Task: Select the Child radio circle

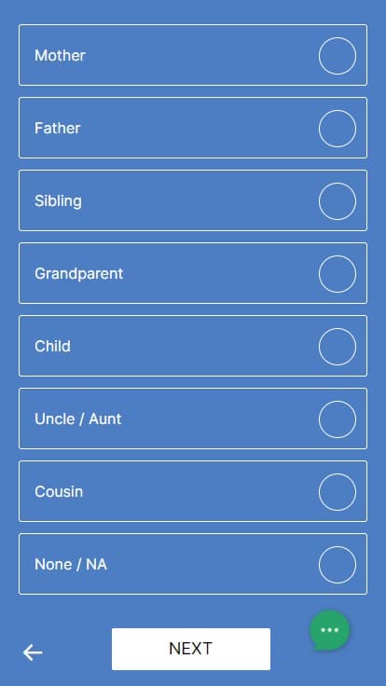Action: pos(337,346)
